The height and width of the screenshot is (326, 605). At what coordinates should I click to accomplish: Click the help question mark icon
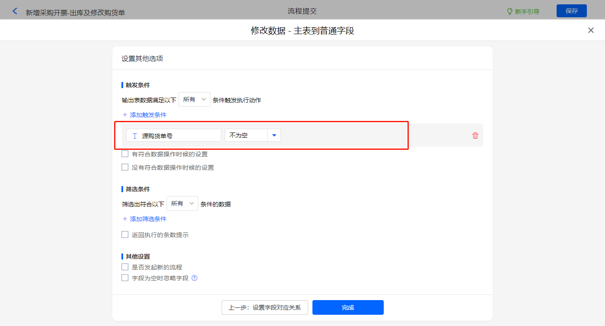coord(194,278)
